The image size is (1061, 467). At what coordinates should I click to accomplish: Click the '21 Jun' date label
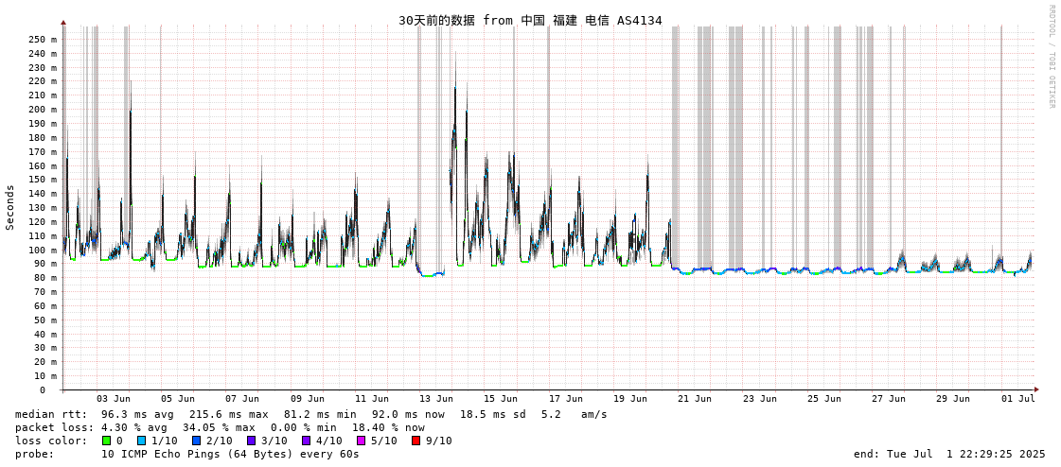point(695,399)
